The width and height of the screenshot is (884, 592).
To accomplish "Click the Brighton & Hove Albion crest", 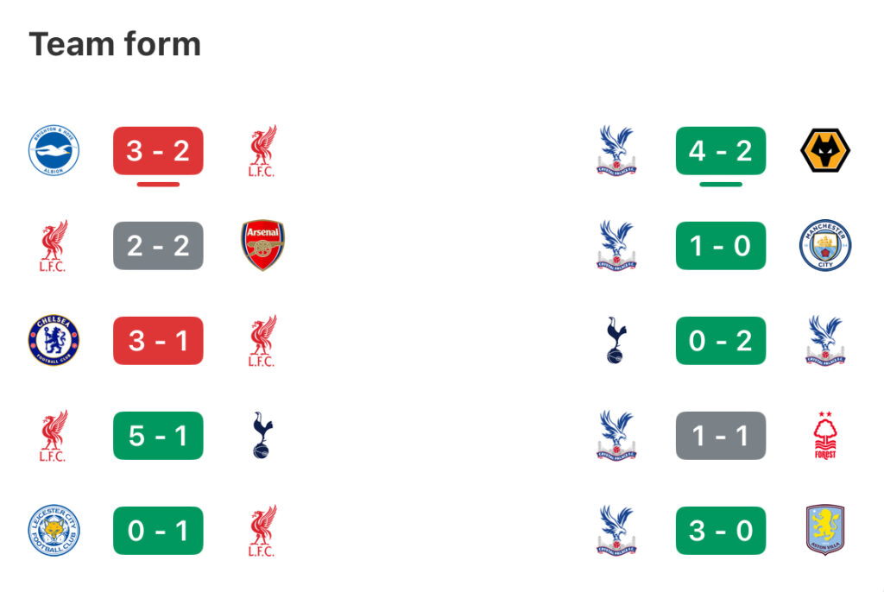I will [x=54, y=150].
